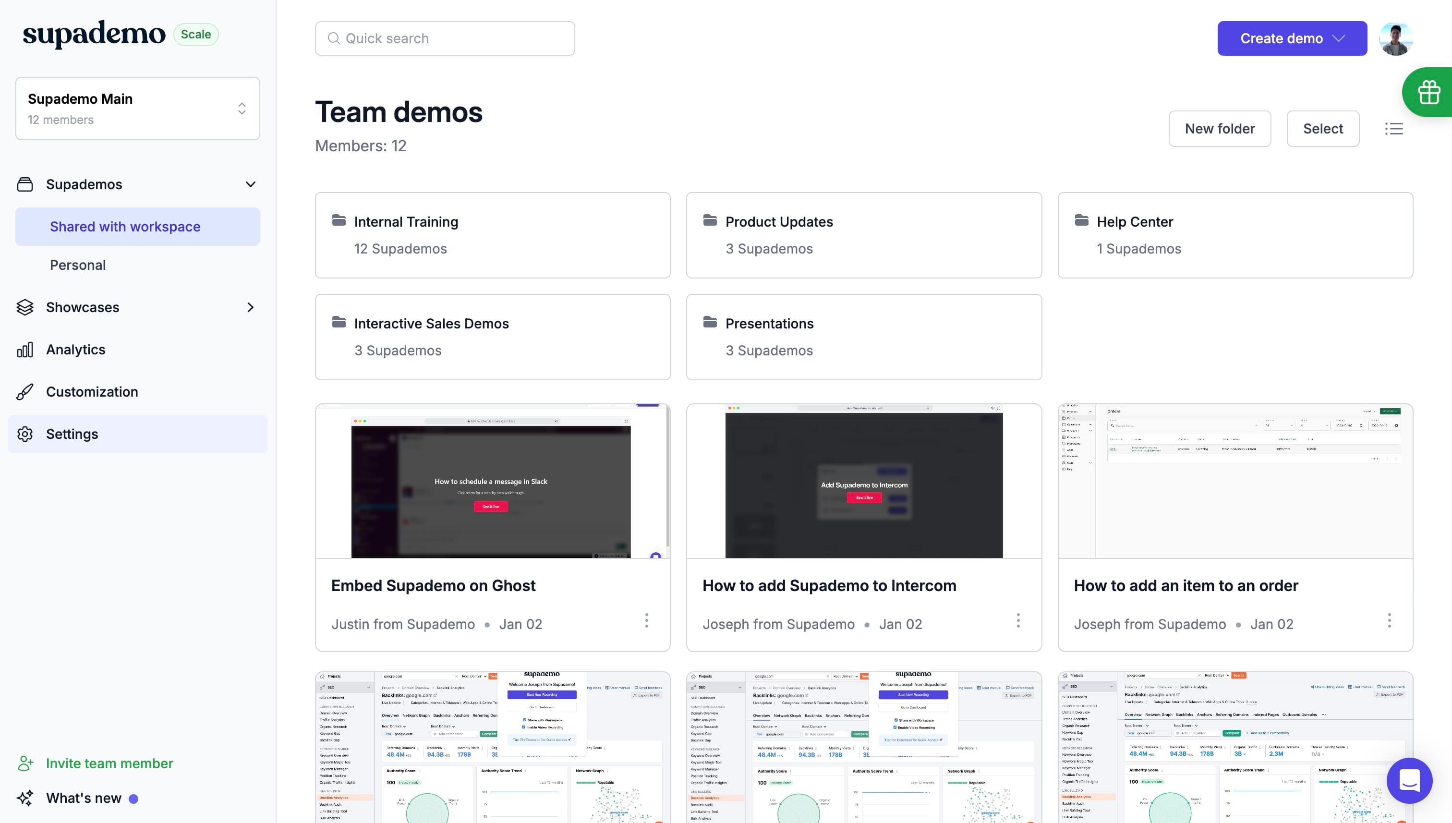Open options for How to add Supademo to Intercom
Screen dimensions: 1452x823
1018,621
